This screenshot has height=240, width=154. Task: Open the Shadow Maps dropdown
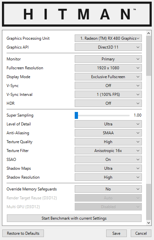click(x=108, y=168)
